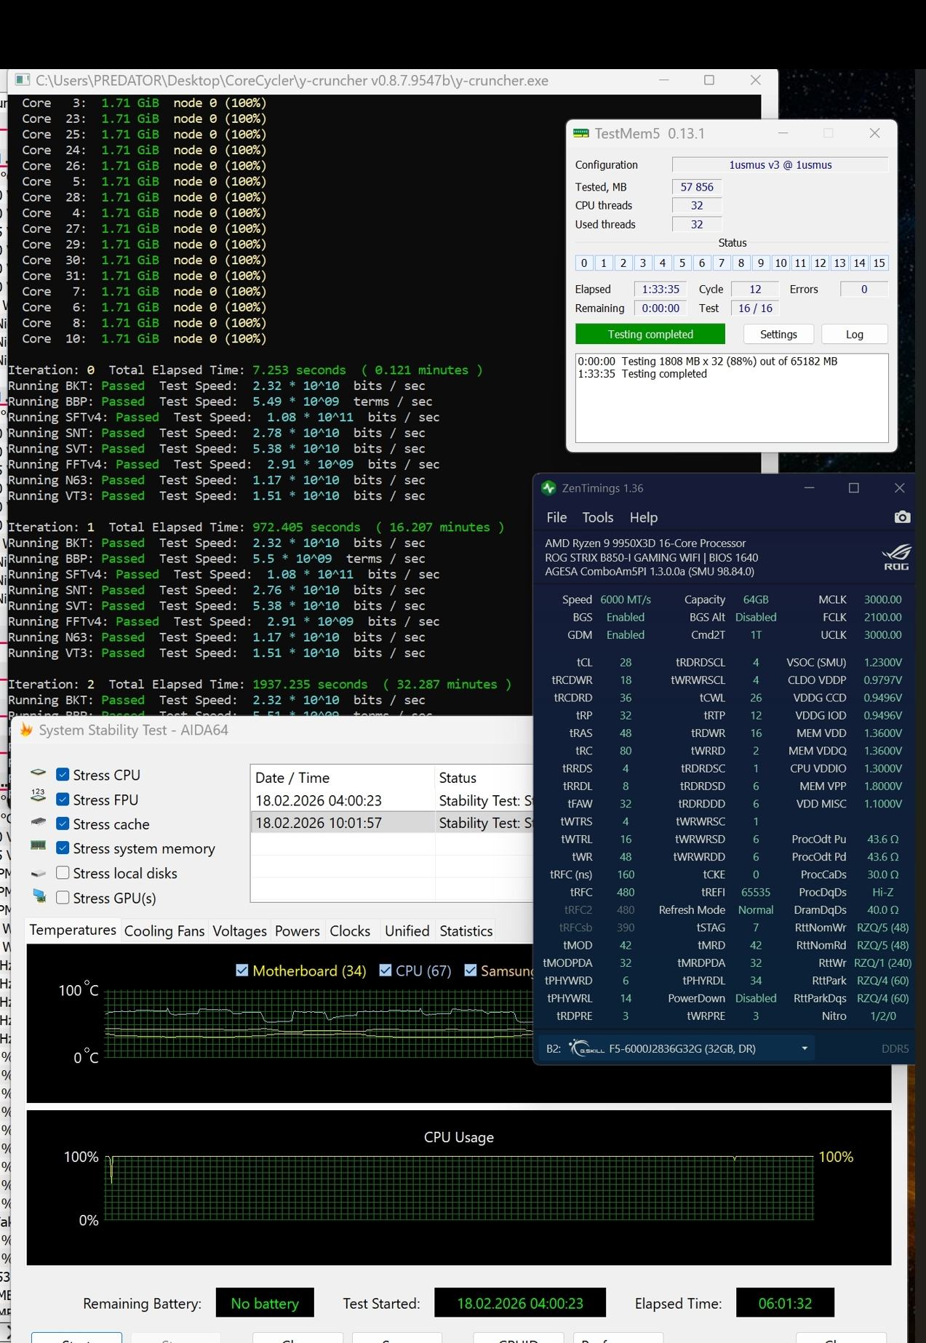Screen dimensions: 926x1343
Task: Switch to the Cooling Fans tab
Action: coord(164,931)
